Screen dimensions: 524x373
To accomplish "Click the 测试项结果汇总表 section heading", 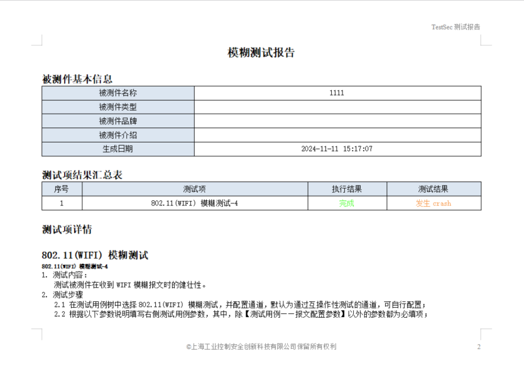I will [82, 175].
